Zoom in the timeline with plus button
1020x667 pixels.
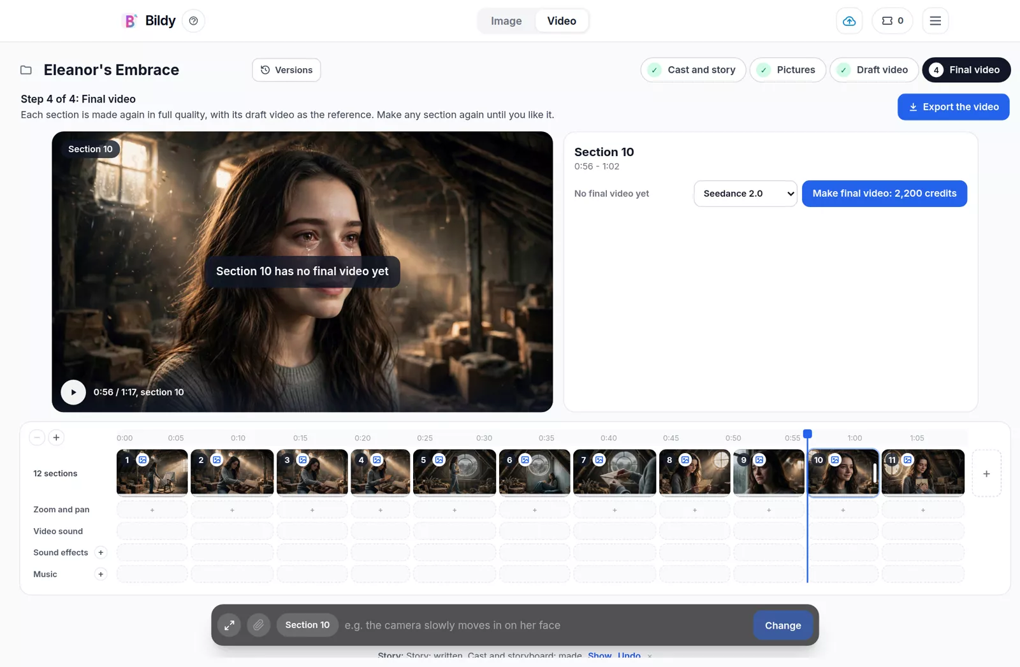[56, 438]
